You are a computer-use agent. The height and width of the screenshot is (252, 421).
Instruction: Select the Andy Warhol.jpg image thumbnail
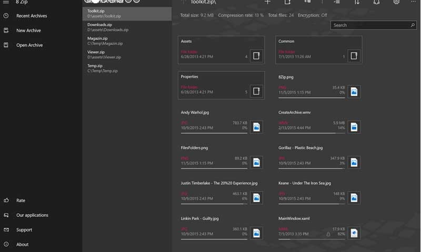(256, 127)
